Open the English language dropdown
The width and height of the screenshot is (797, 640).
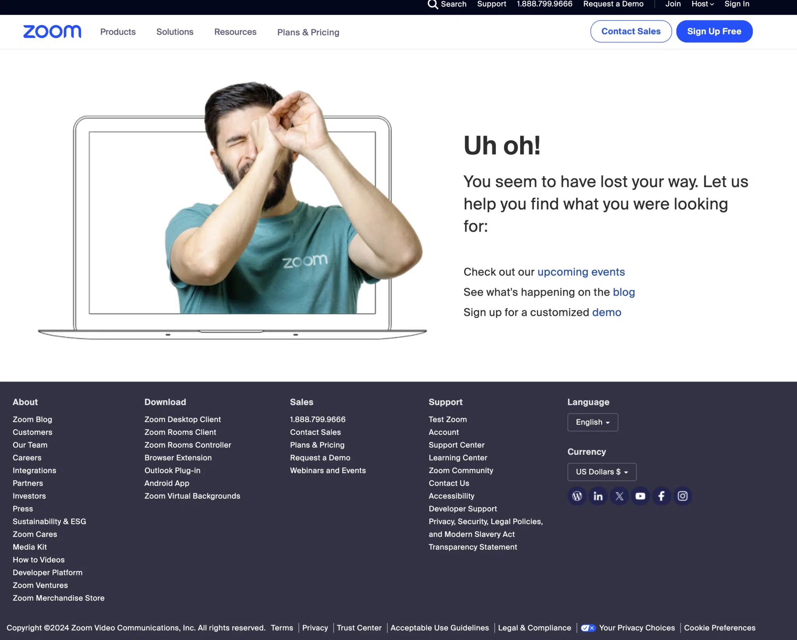(x=592, y=422)
